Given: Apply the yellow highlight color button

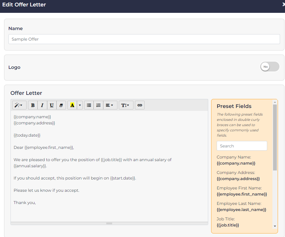Looking at the screenshot, I should (72, 105).
